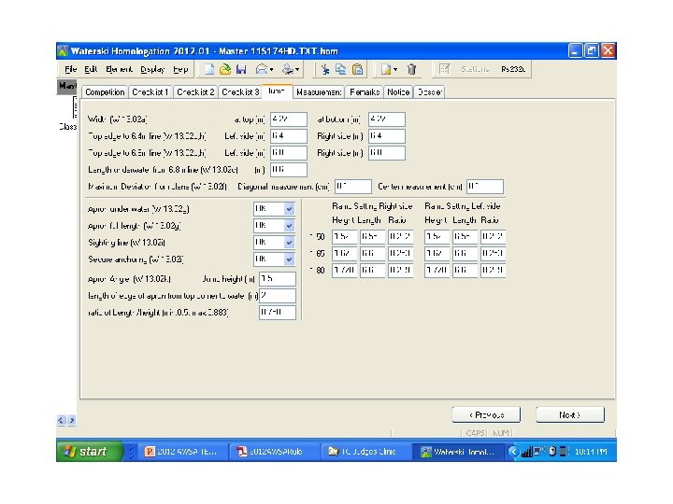
Task: Expand hidden system tray icons arrow
Action: point(513,452)
